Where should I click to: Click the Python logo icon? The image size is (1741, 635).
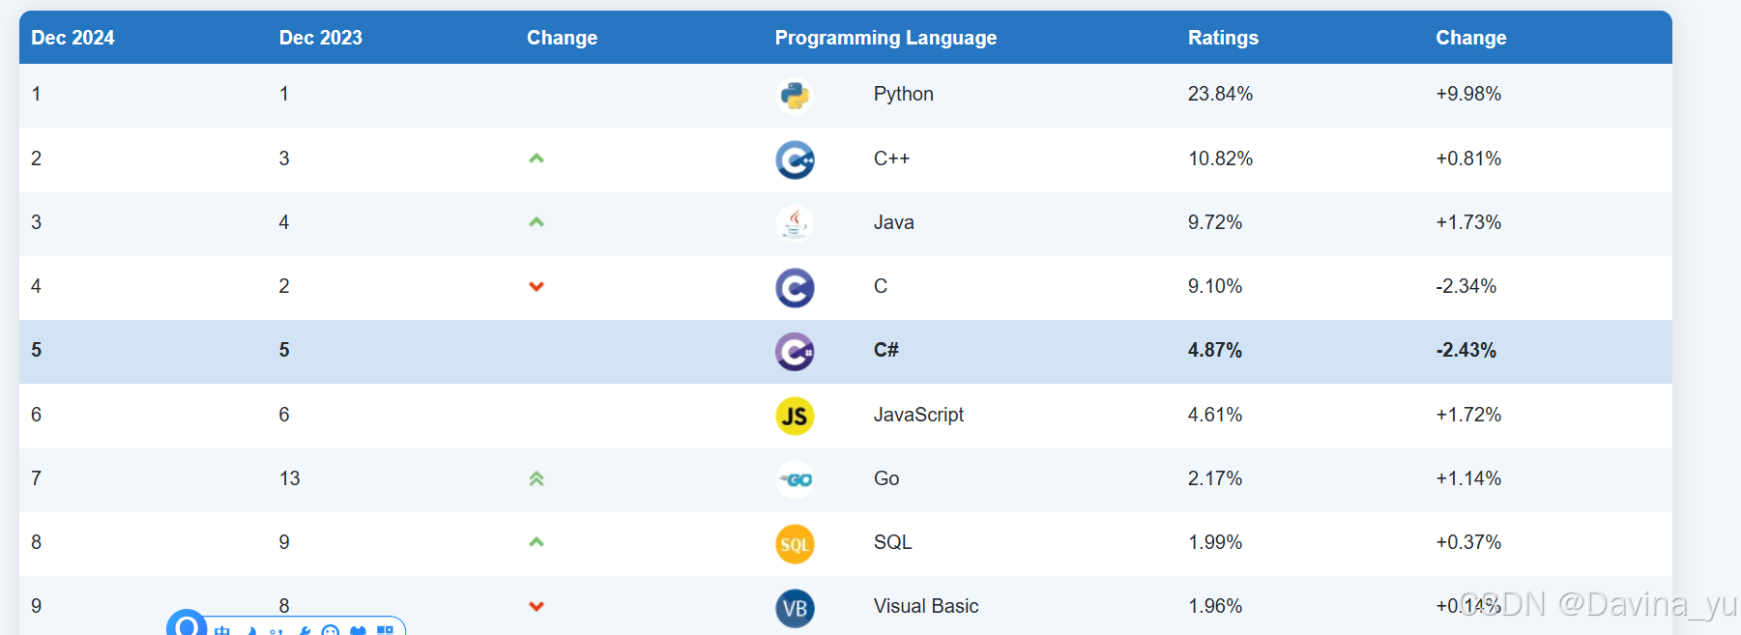(x=795, y=96)
